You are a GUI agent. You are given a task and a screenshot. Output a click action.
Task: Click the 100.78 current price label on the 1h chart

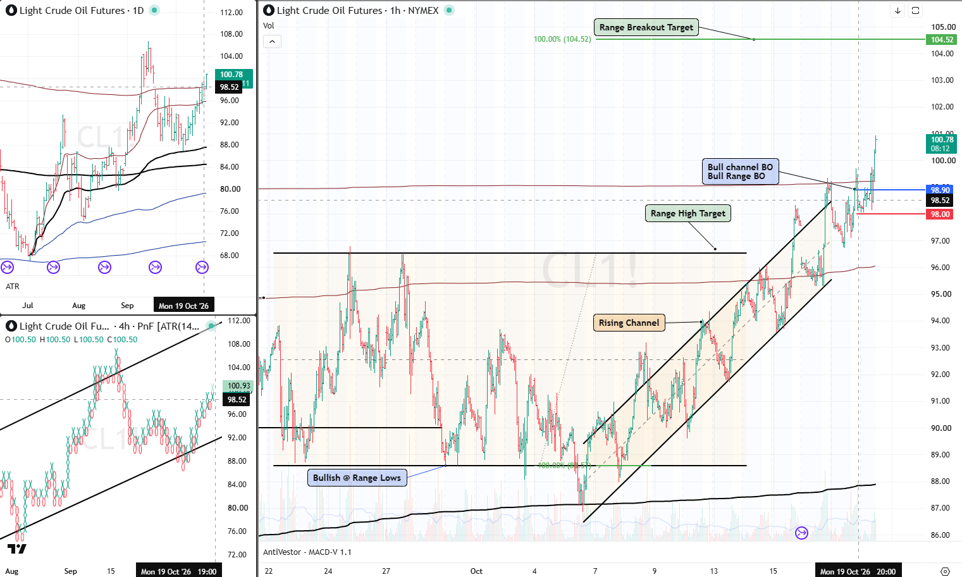[x=941, y=144]
